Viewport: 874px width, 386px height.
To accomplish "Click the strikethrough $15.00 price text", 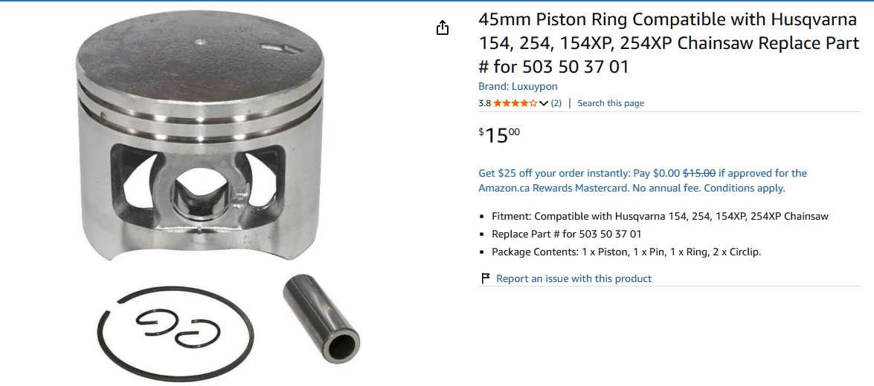I will tap(699, 174).
